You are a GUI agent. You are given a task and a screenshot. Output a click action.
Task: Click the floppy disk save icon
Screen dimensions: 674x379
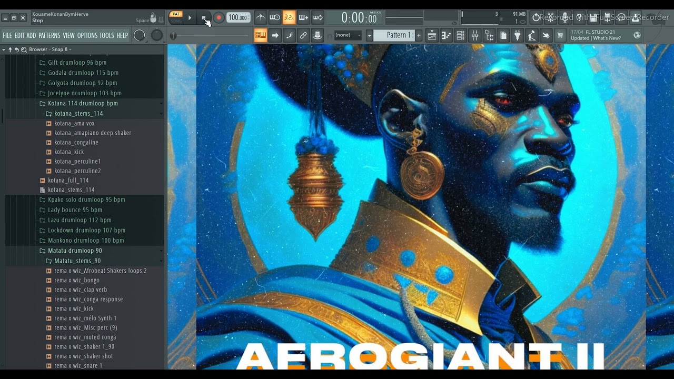click(593, 17)
